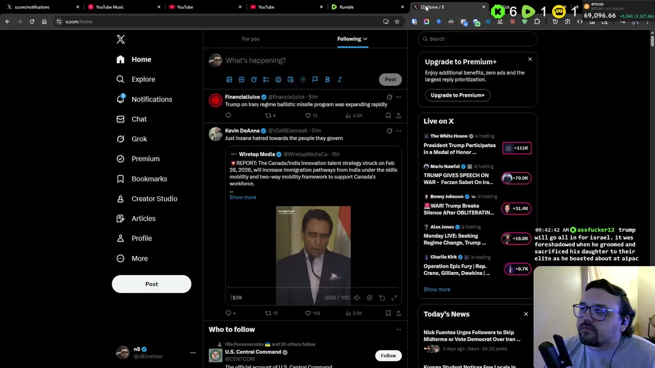The width and height of the screenshot is (655, 368).
Task: Enter fullscreen on the video player
Action: point(394,297)
